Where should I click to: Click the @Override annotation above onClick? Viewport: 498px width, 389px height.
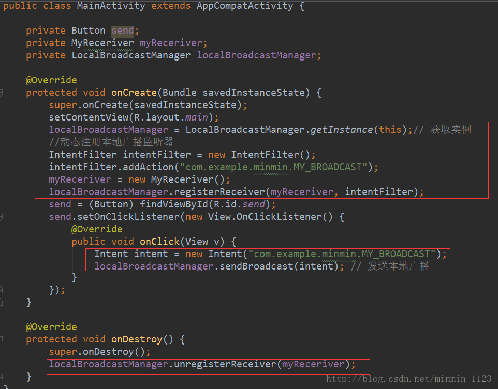pos(97,229)
